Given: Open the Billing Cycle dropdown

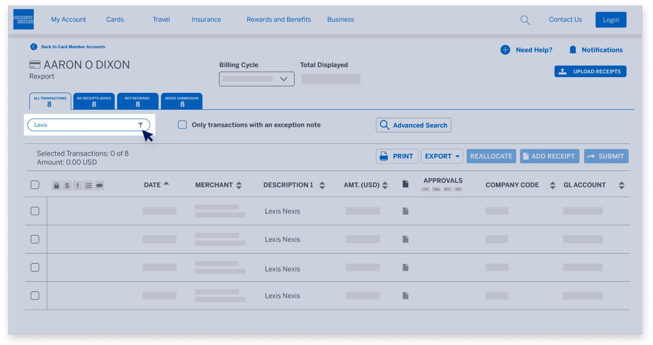Looking at the screenshot, I should point(256,79).
